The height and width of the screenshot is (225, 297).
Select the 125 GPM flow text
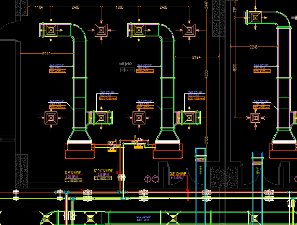[x=71, y=176]
